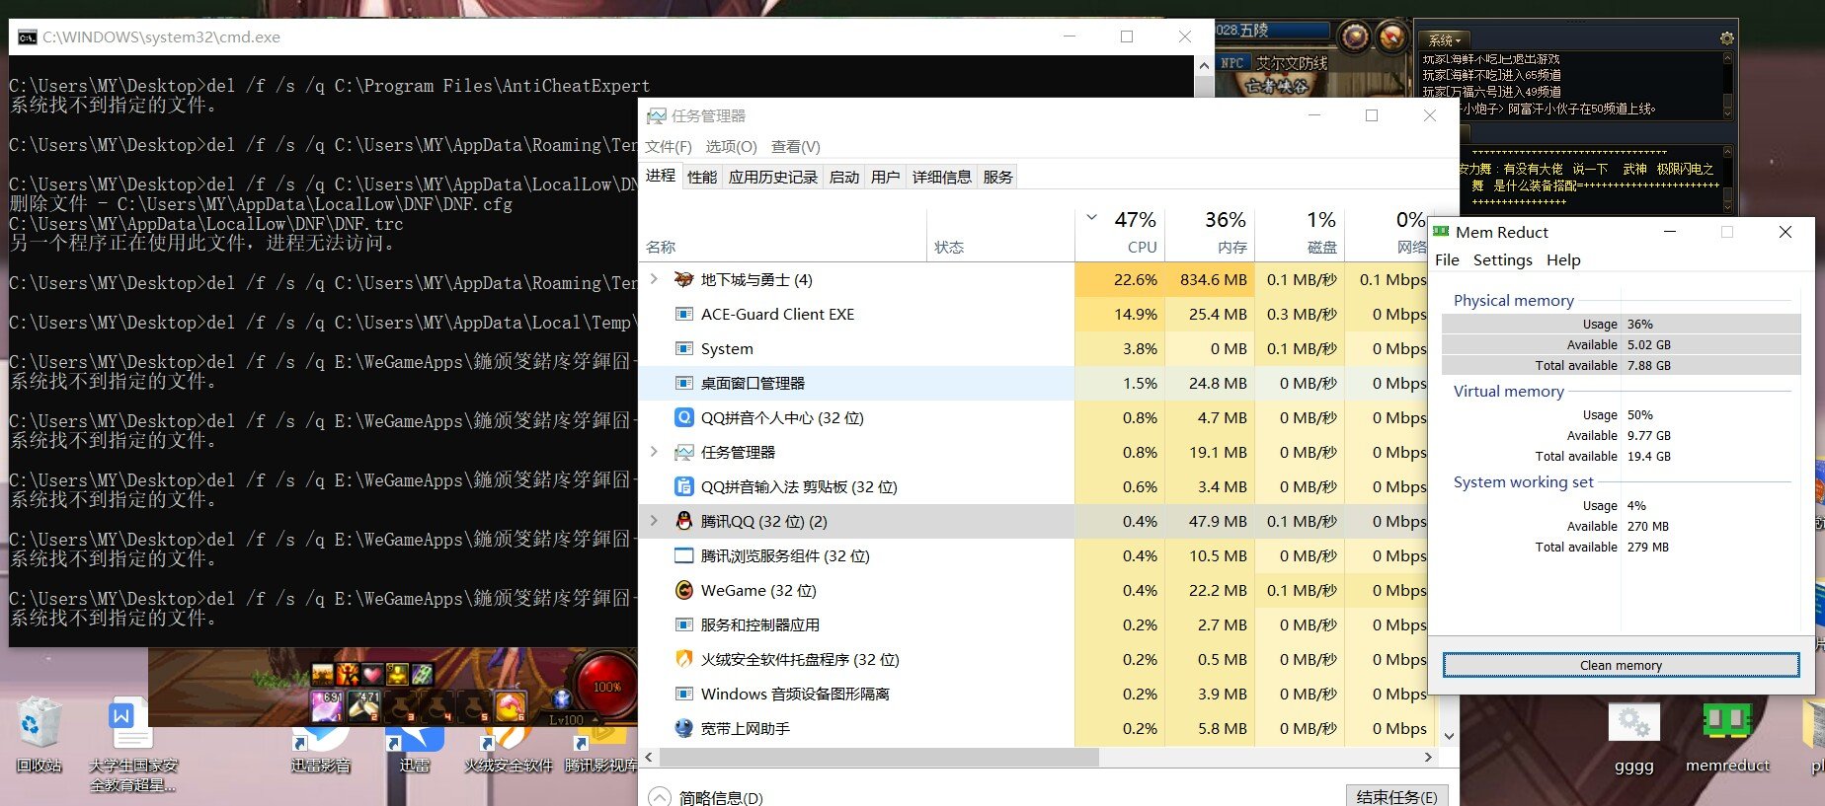Click the 火绒安全软件托盘程序 icon

click(683, 659)
